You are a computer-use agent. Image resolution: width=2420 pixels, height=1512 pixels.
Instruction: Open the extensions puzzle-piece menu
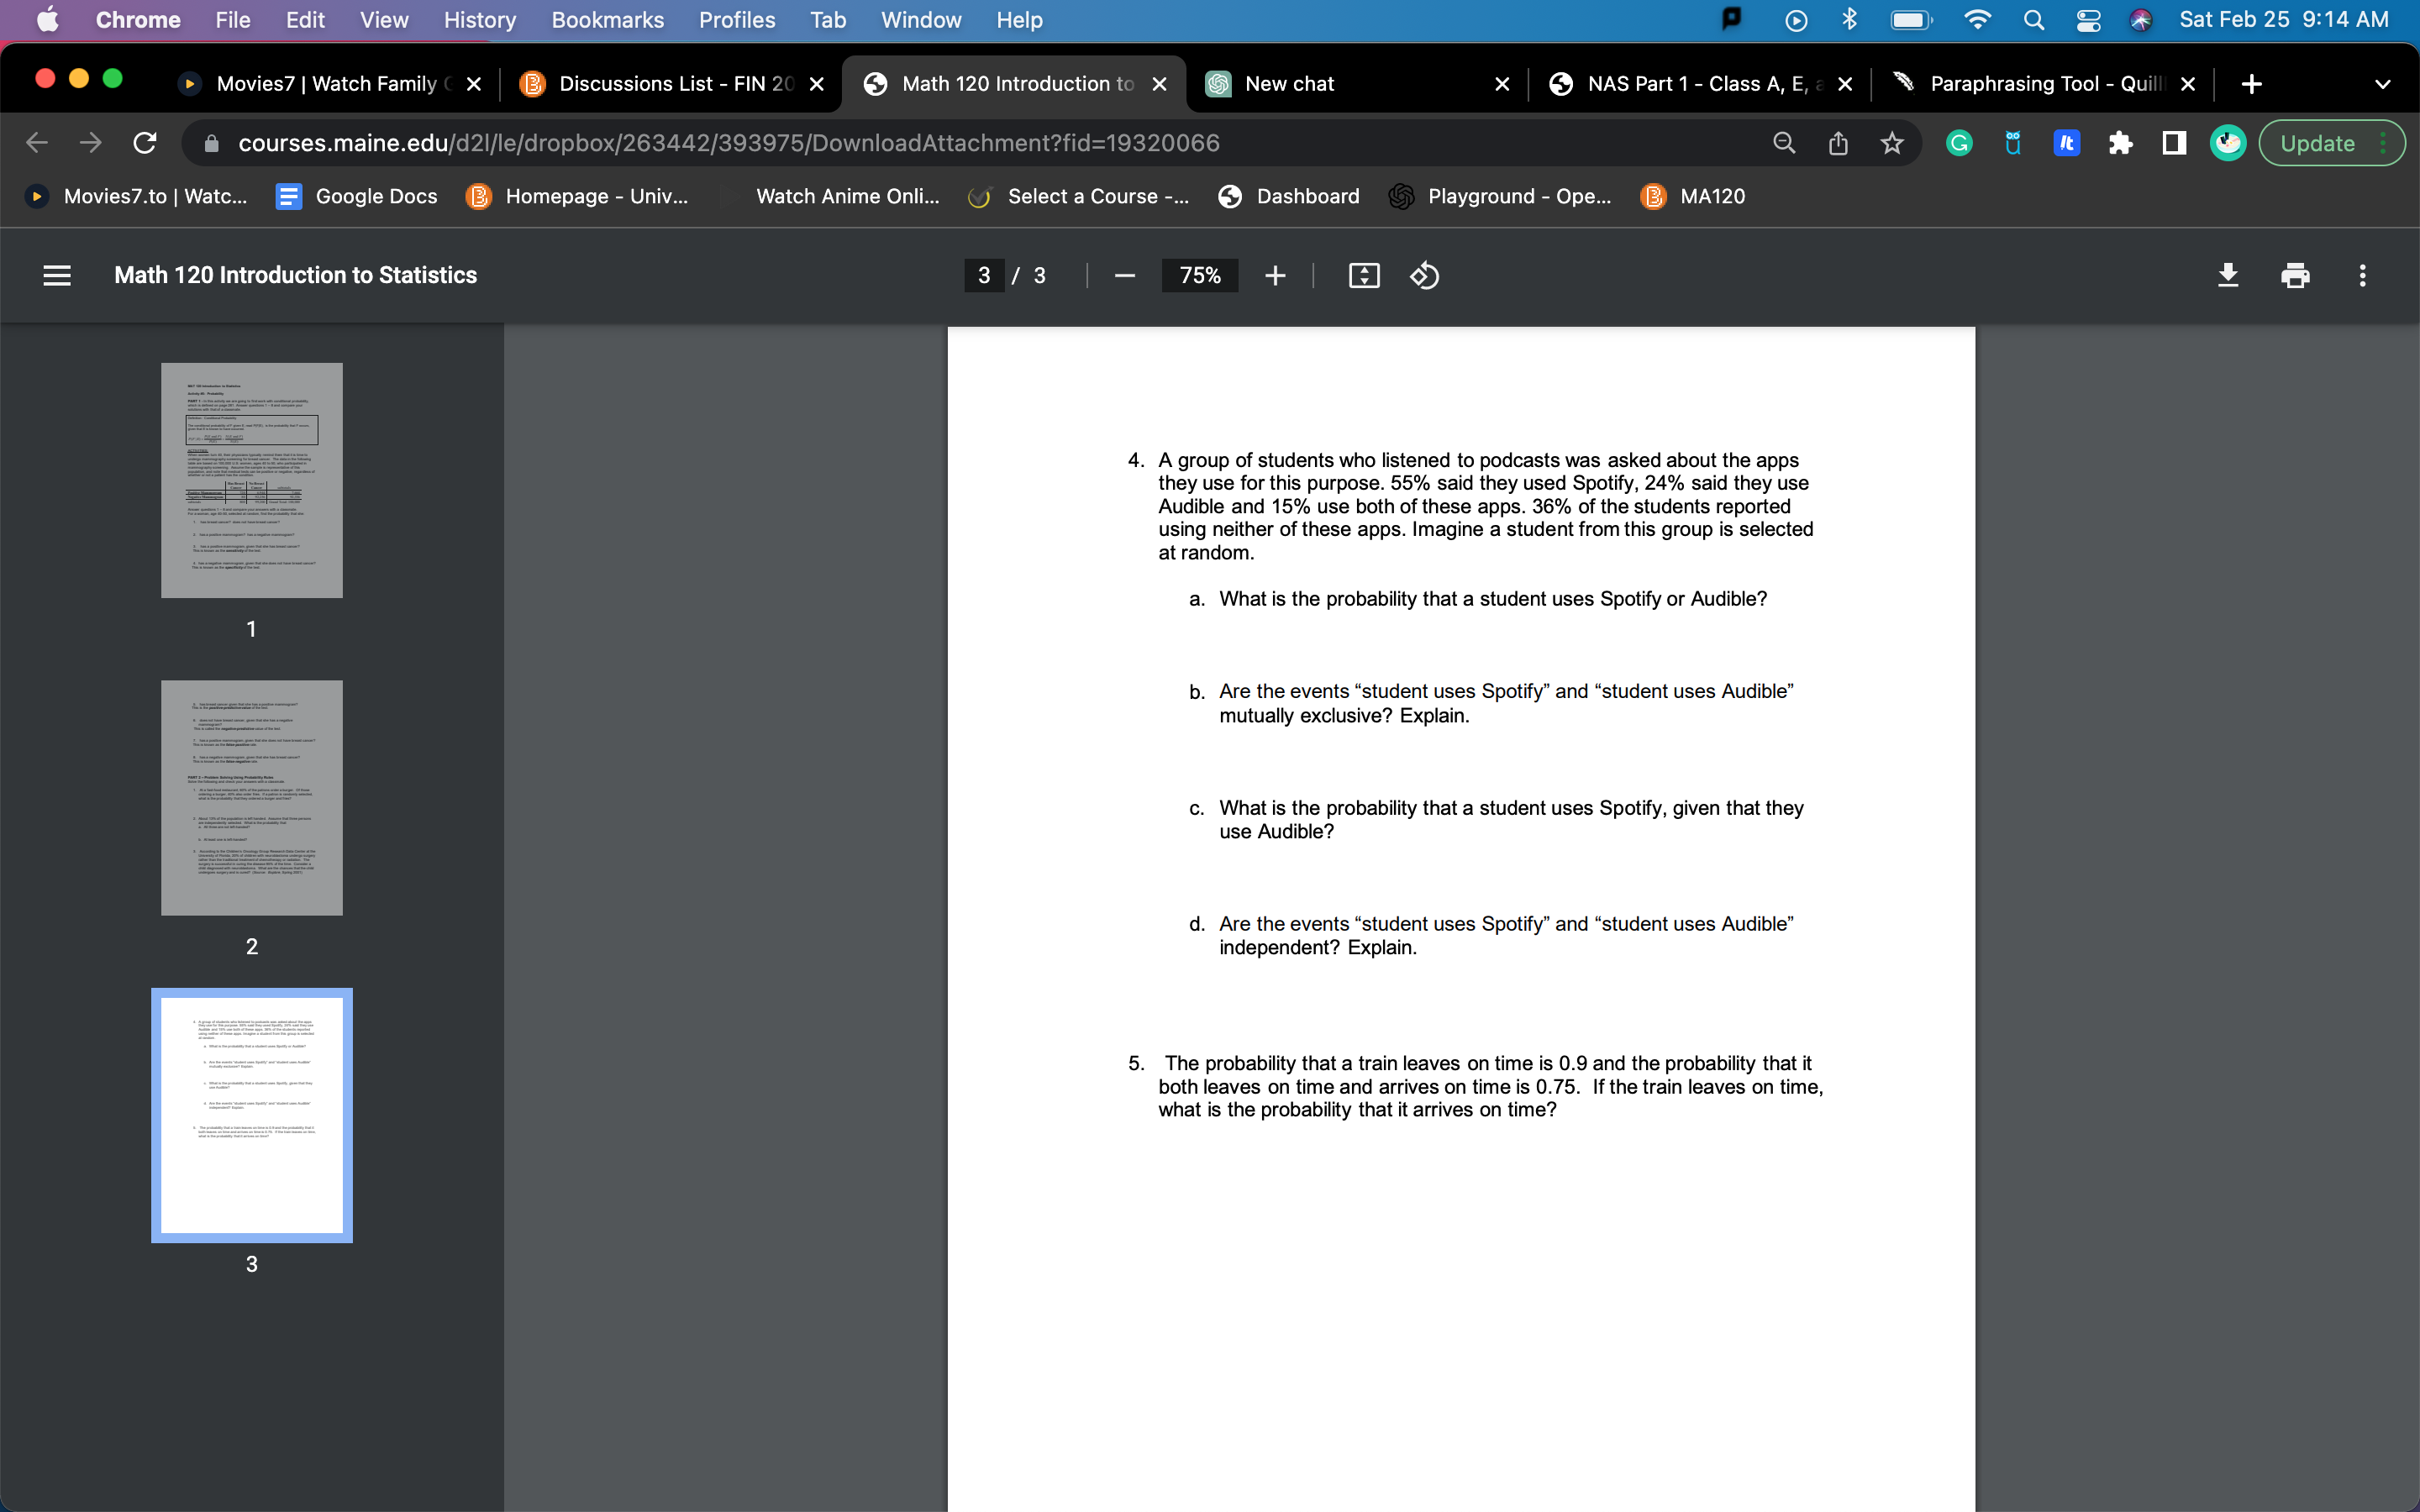point(2121,142)
